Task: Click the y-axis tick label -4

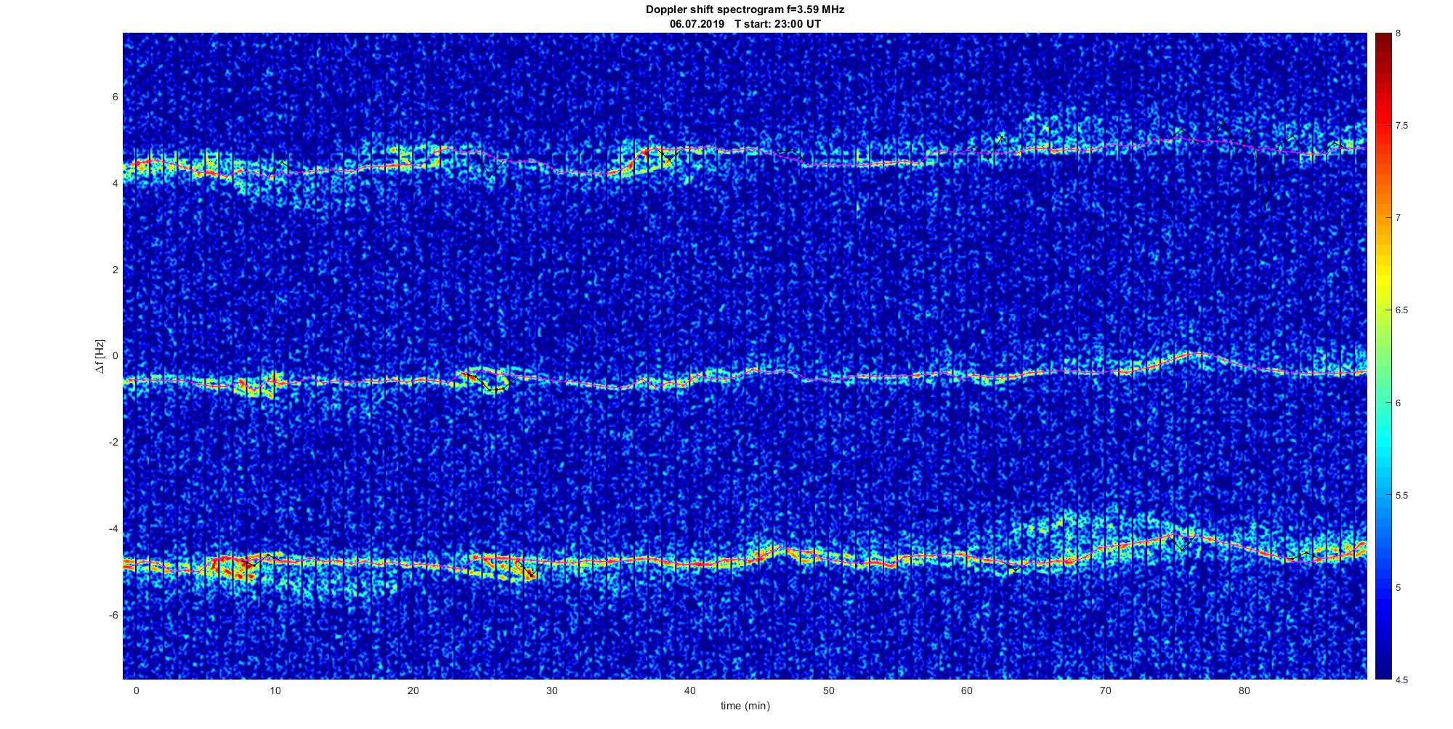Action: pyautogui.click(x=113, y=528)
